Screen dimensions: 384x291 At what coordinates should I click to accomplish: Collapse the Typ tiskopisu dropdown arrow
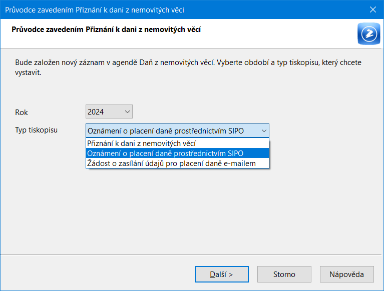[264, 131]
